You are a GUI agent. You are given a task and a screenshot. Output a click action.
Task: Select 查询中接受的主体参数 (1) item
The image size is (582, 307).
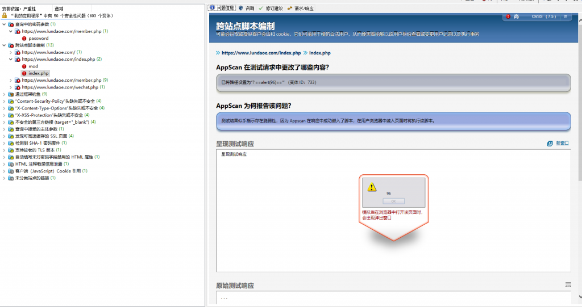(39, 129)
